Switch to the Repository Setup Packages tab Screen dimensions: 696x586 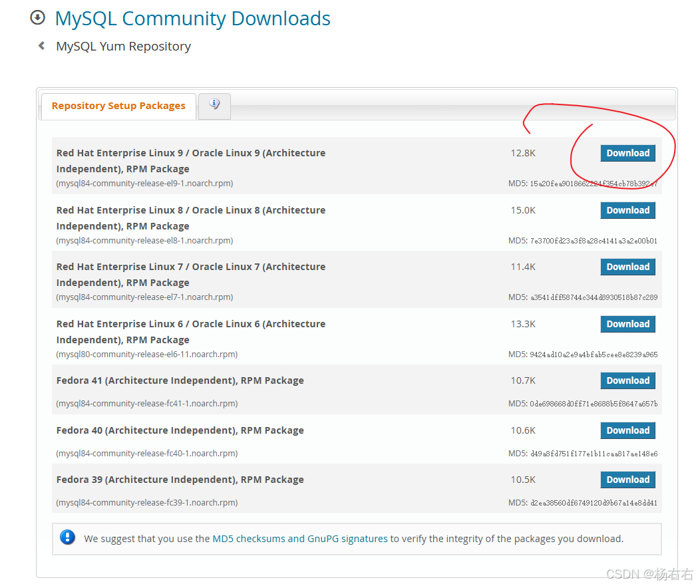click(x=118, y=105)
